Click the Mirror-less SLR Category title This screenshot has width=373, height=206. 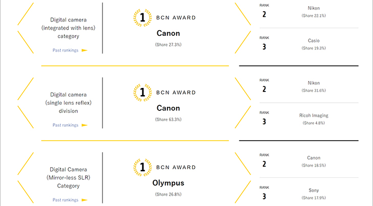coord(68,177)
